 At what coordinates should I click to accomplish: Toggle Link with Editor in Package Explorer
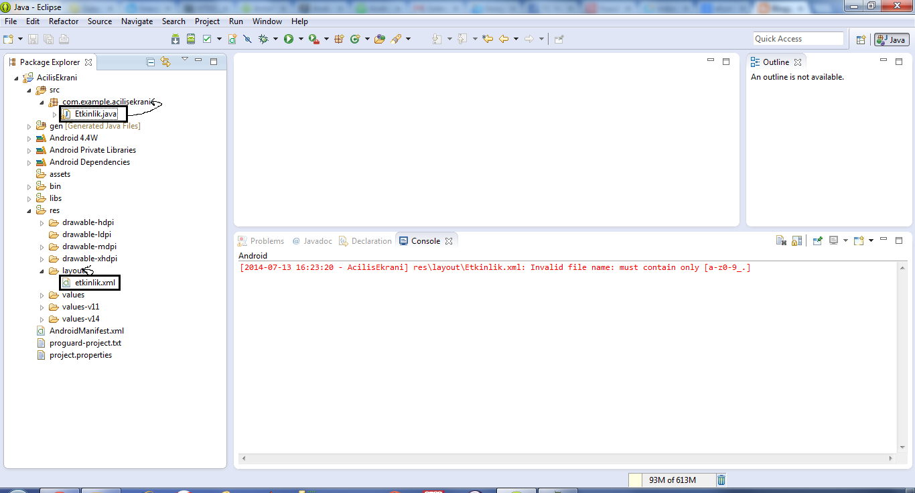pos(166,62)
